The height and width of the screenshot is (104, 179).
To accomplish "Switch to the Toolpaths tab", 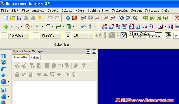I will point(21,57).
